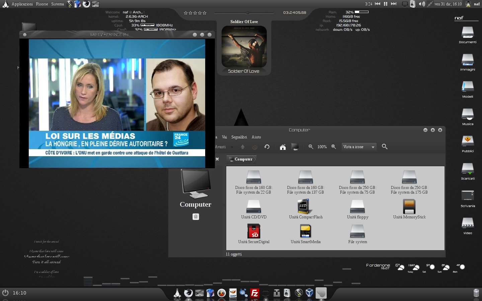Viewport: 482px width, 301px height.
Task: Open the Aiuto menu
Action: pyautogui.click(x=256, y=137)
